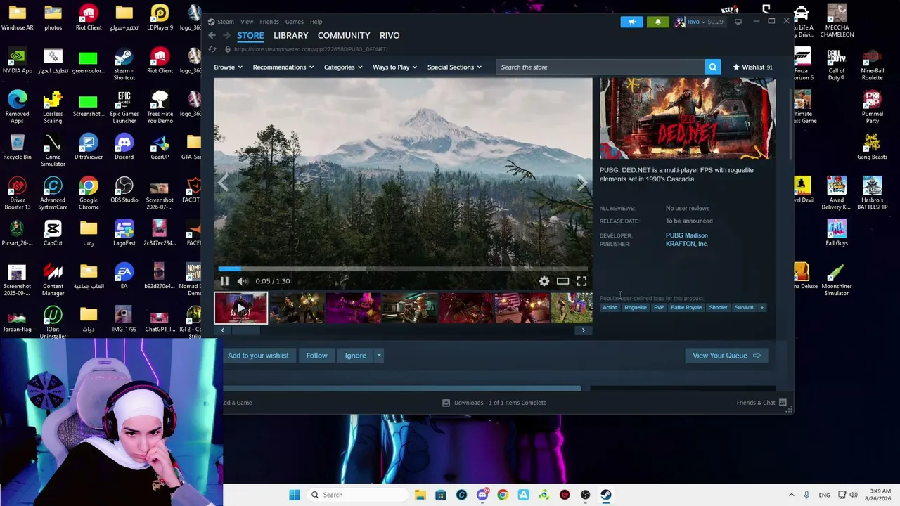900x506 pixels.
Task: Open OBS Studio from the taskbar
Action: coord(585,495)
